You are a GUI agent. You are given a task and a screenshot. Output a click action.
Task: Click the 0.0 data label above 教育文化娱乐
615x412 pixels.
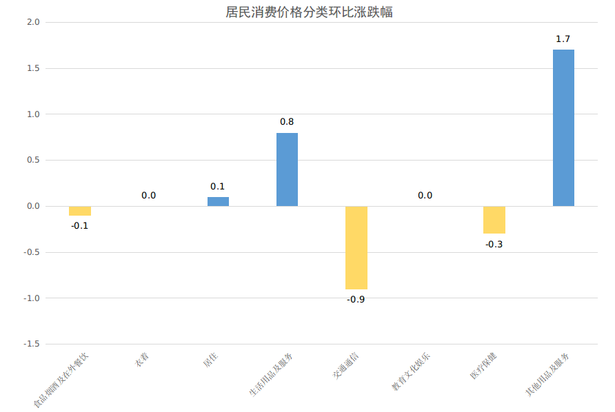tap(425, 196)
